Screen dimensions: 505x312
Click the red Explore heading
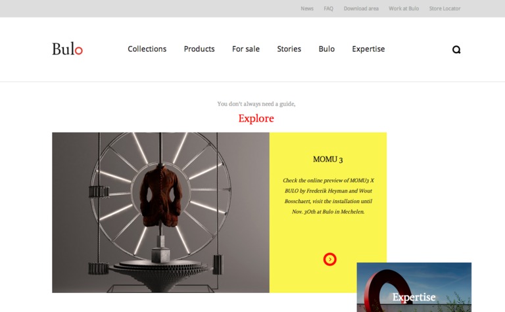click(256, 118)
